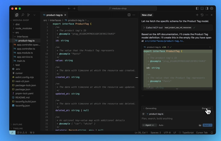Open src/interfaces/product-tag.ts link in chat
Screen dimensions: 221x141
[x=164, y=41]
